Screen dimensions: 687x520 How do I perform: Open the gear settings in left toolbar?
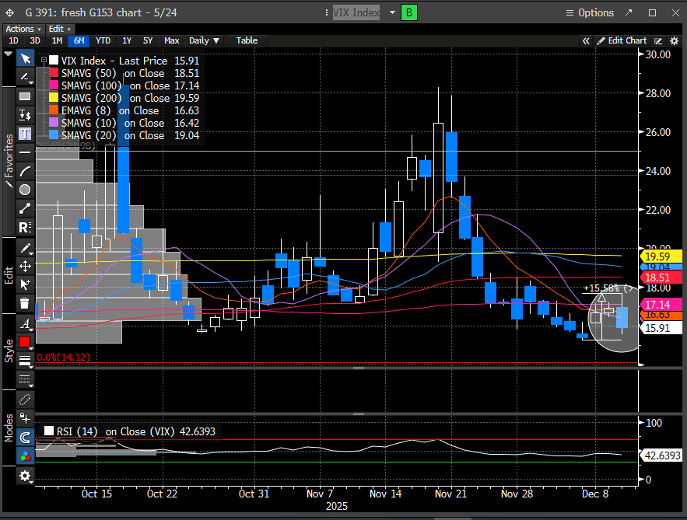(x=25, y=476)
